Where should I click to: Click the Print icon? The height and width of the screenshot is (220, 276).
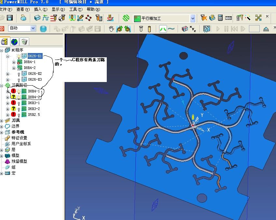coord(23,18)
